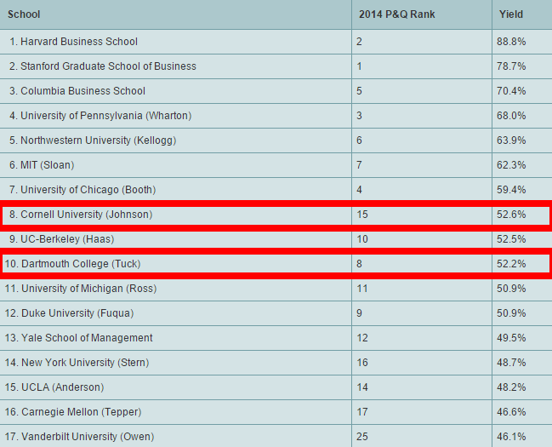Click Stanford's P&Q rank 1

[x=359, y=66]
